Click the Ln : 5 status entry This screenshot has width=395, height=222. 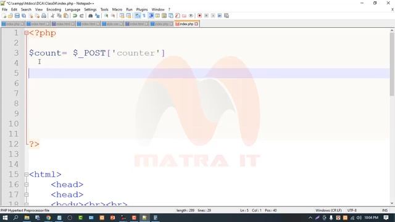(244, 210)
